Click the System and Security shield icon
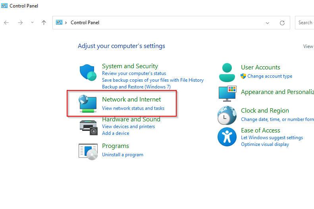 (88, 73)
